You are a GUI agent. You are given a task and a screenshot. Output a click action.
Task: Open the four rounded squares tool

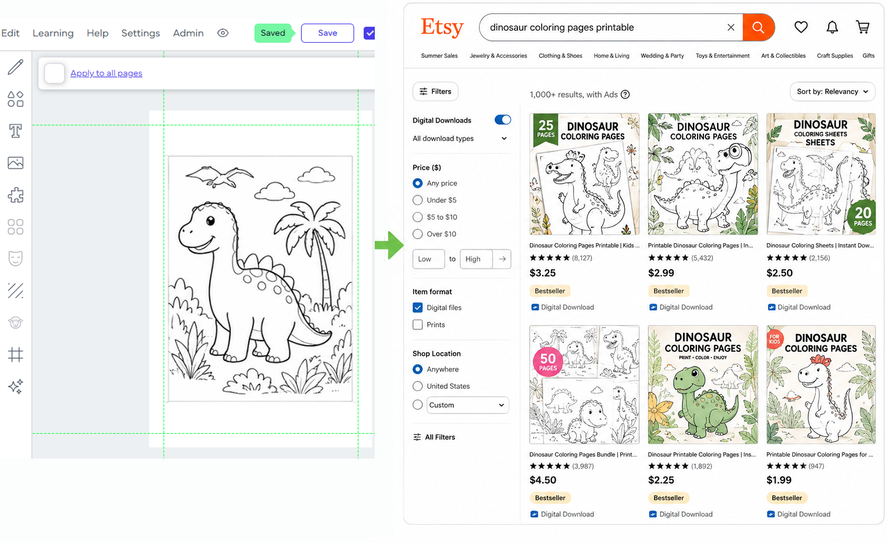16,227
